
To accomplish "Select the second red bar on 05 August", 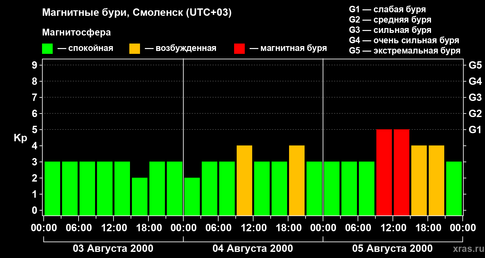I will point(402,172).
